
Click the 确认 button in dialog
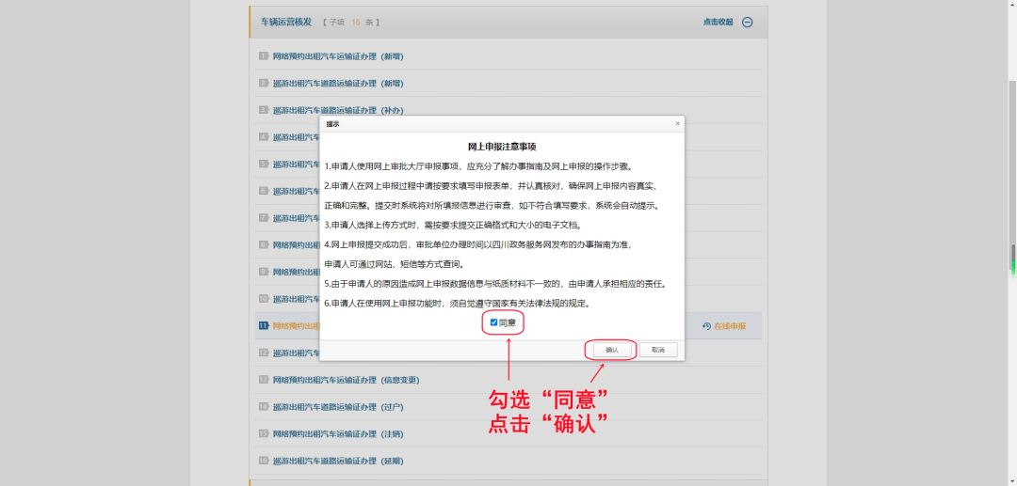[x=611, y=350]
